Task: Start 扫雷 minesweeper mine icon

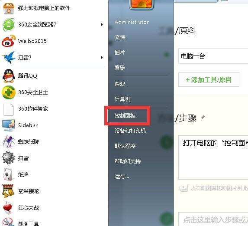Action: coord(8,158)
